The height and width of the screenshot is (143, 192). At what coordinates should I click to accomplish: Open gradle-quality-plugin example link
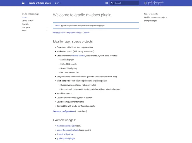tap(66, 139)
